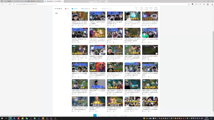
Task: Open the green WeChat taskbar icon
Action: coord(26,118)
